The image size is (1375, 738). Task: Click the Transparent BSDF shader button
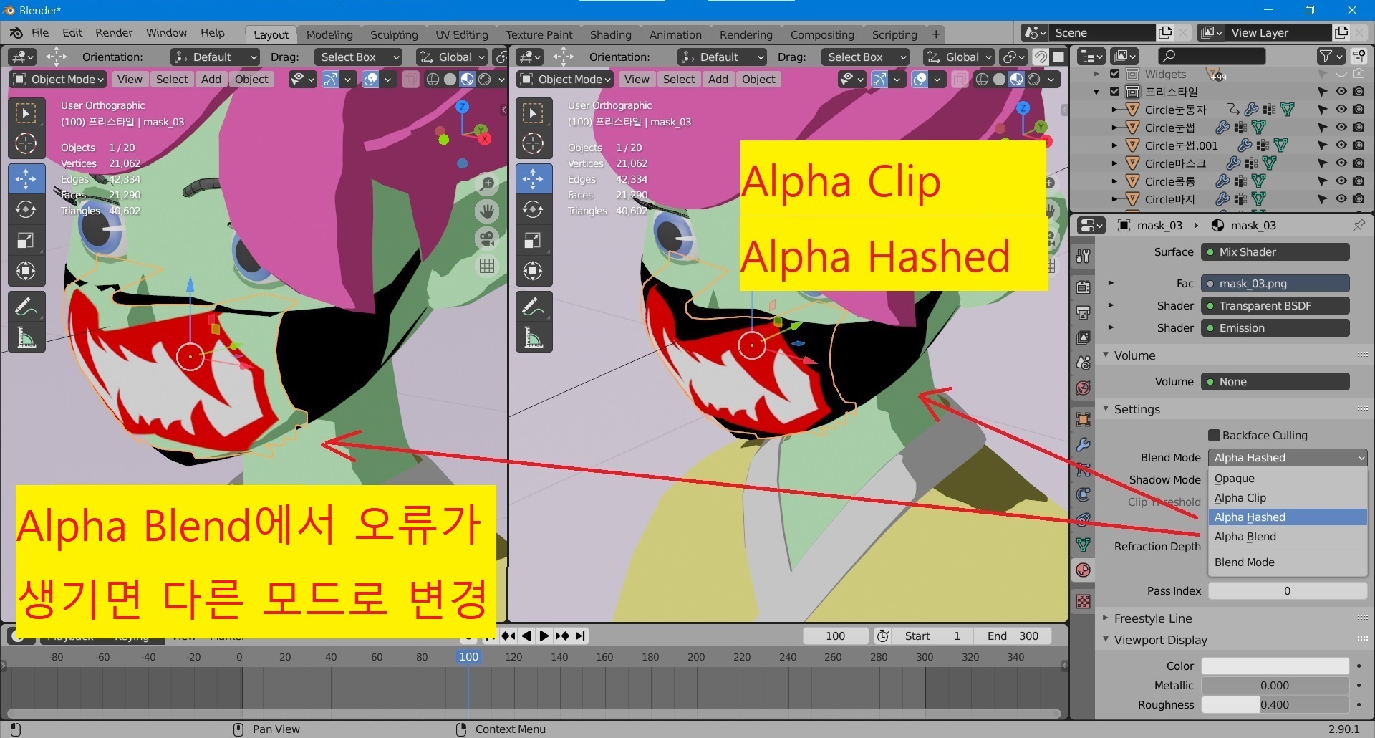coord(1275,306)
